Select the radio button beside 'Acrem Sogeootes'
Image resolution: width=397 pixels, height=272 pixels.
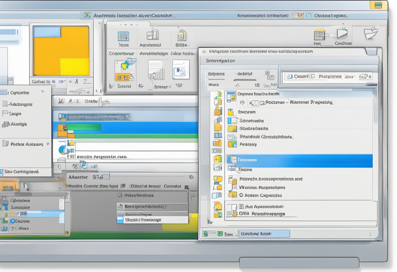241,195
